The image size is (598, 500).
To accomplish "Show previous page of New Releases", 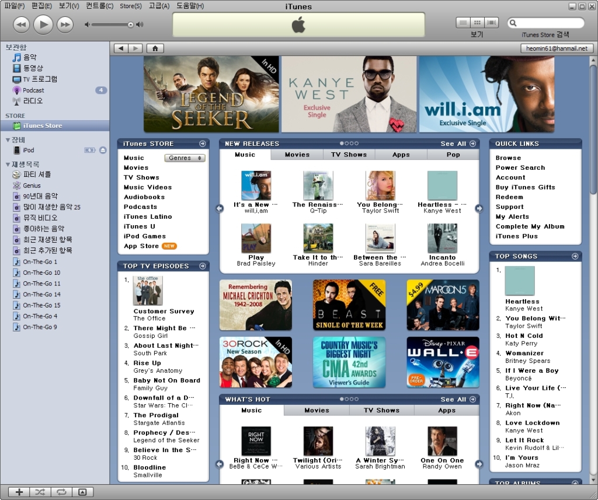I will (220, 208).
